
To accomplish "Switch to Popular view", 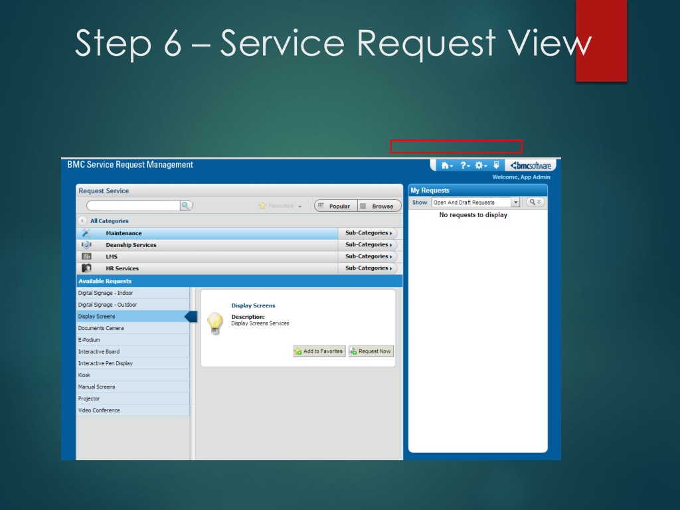I will point(335,206).
